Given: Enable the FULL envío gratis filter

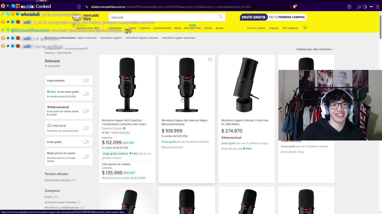Looking at the screenshot, I should [86, 94].
